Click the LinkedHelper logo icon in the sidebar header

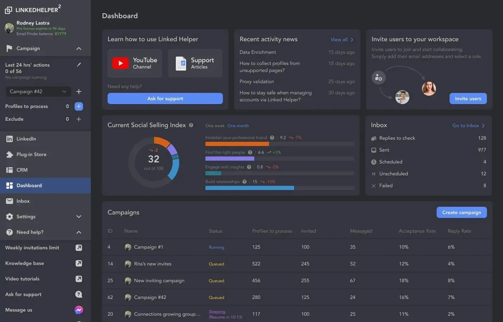pos(8,10)
